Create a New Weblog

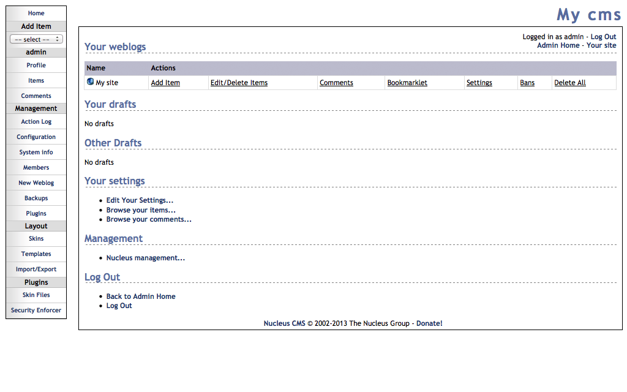click(x=36, y=183)
